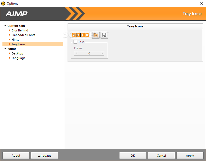Image resolution: width=206 pixels, height=161 pixels.
Task: Enable the Test checkbox
Action: pos(75,42)
